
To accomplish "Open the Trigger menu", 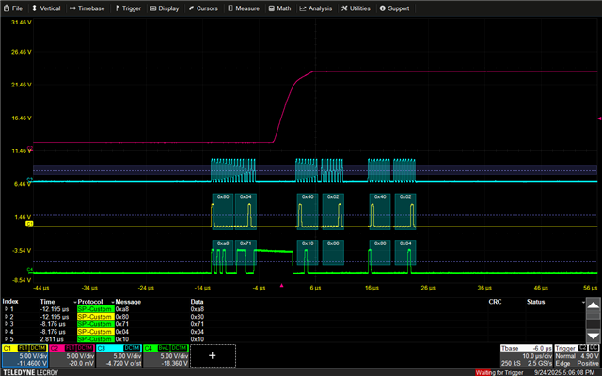I will click(130, 8).
